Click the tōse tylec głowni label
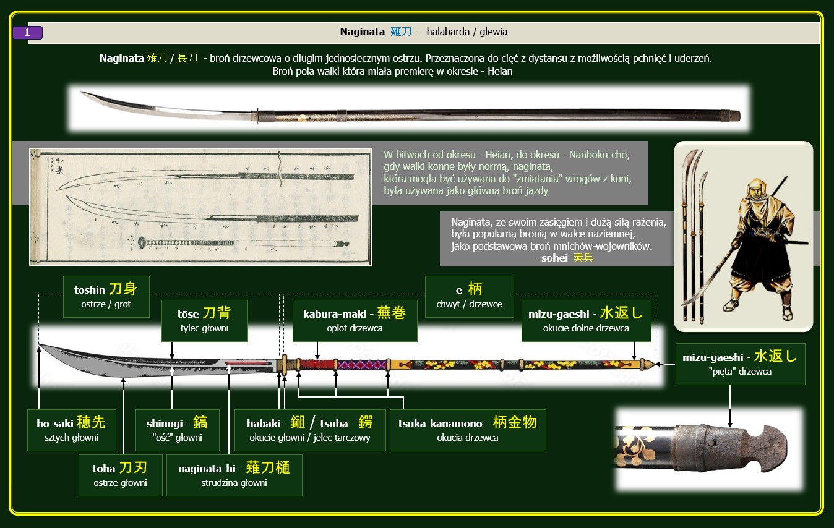The width and height of the screenshot is (834, 528). pyautogui.click(x=204, y=320)
